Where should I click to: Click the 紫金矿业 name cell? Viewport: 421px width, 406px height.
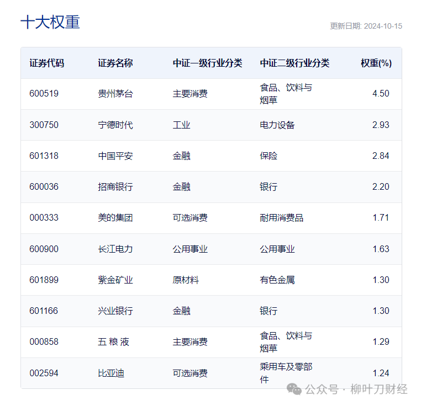[115, 280]
